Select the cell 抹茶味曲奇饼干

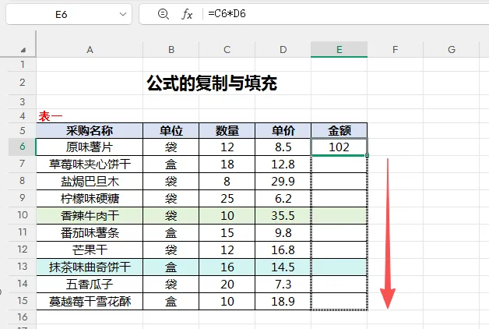click(90, 267)
